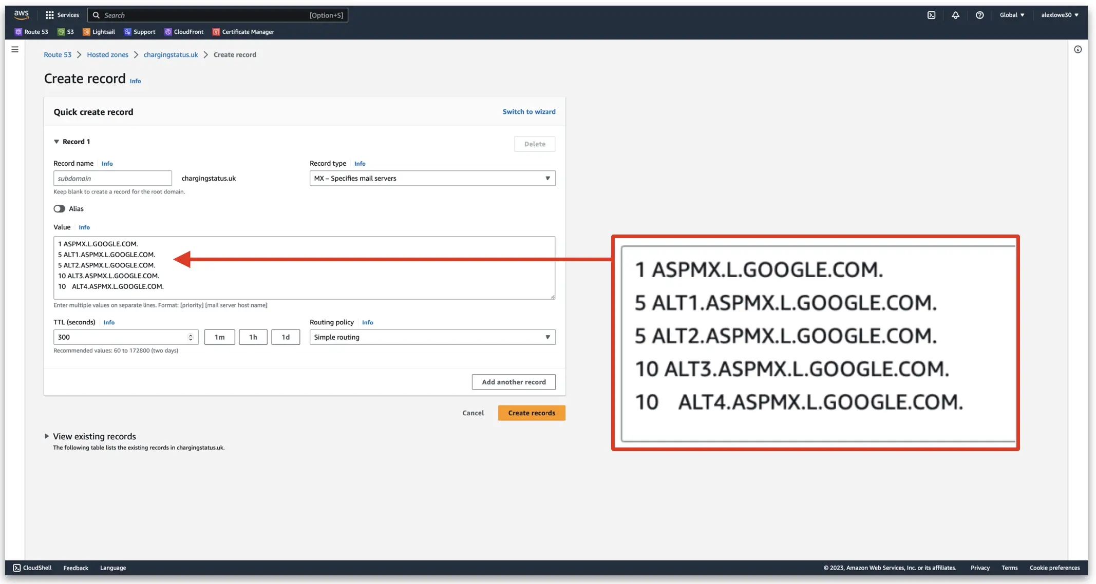This screenshot has width=1096, height=584.
Task: Click the Delete record button
Action: click(535, 144)
